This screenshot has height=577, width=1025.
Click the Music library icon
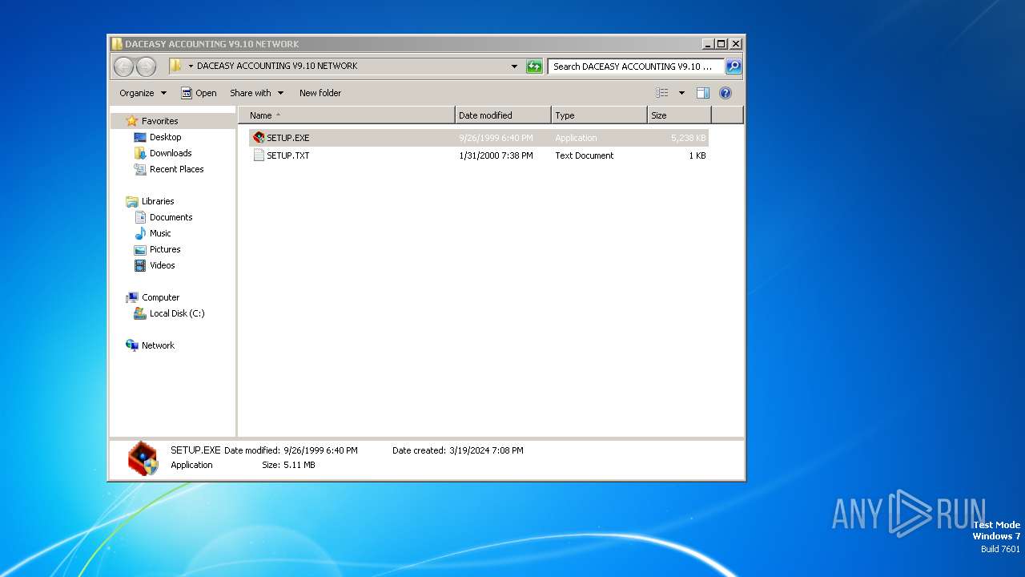pos(140,233)
